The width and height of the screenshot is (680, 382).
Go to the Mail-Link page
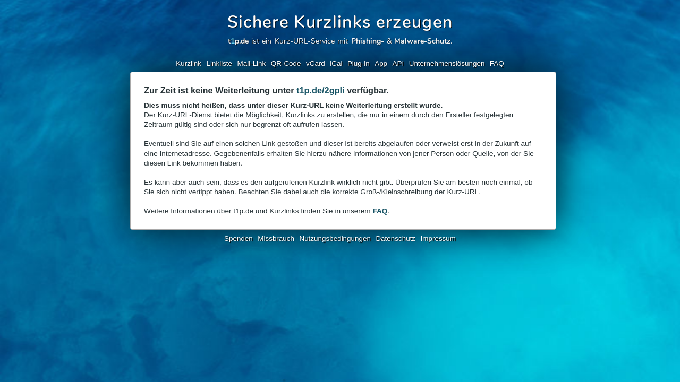point(251,64)
